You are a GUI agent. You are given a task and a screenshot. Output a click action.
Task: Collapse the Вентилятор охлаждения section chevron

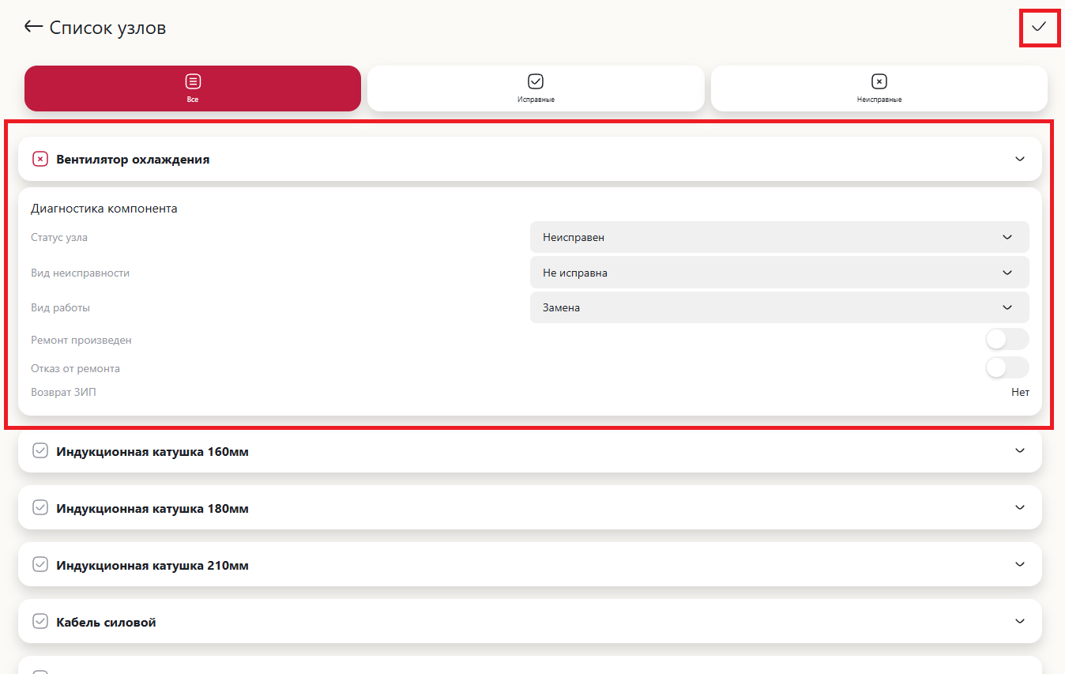click(x=1019, y=159)
